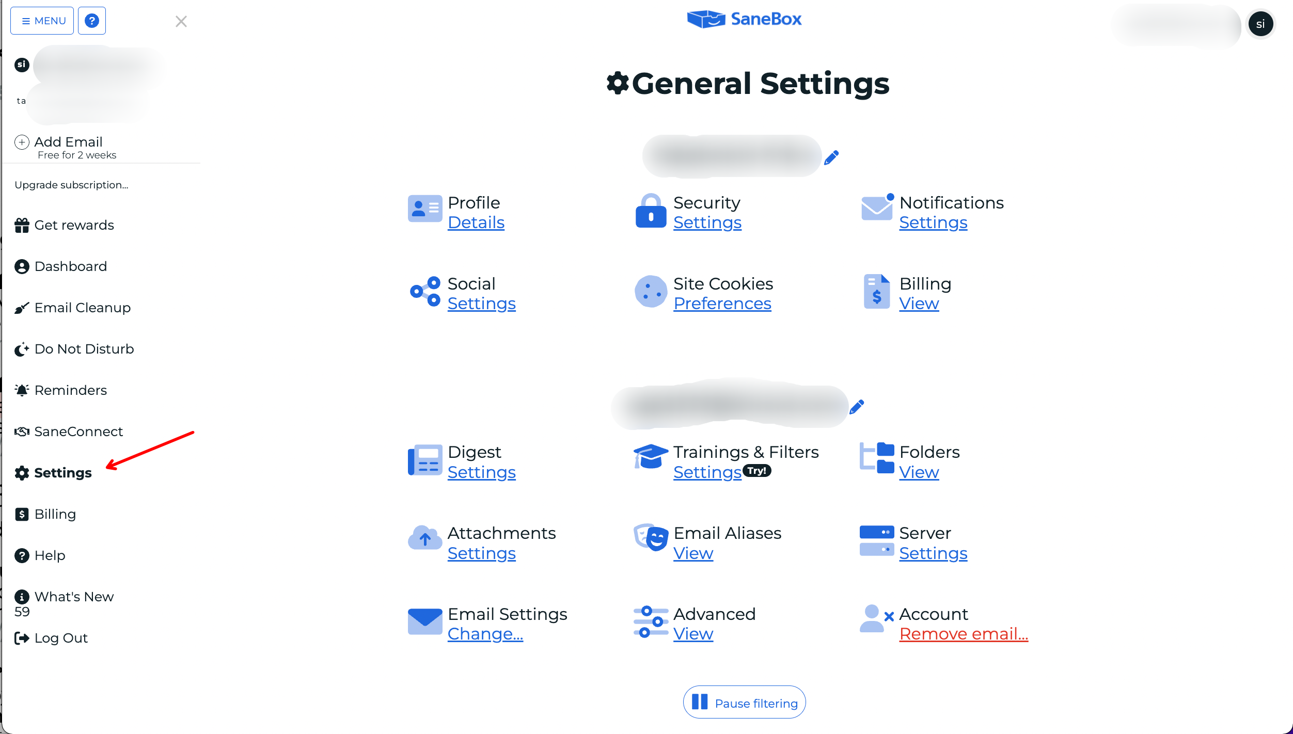Click the blue help question mark icon
Screen dimensions: 1293x734
pyautogui.click(x=92, y=21)
